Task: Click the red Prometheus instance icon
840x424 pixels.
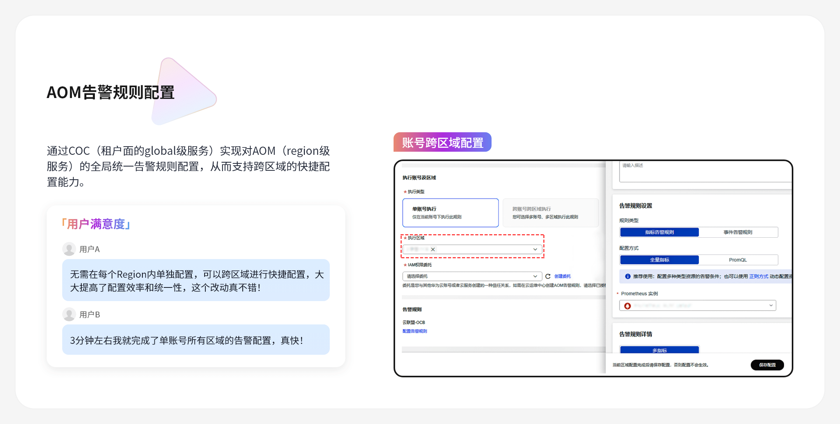Action: [627, 306]
